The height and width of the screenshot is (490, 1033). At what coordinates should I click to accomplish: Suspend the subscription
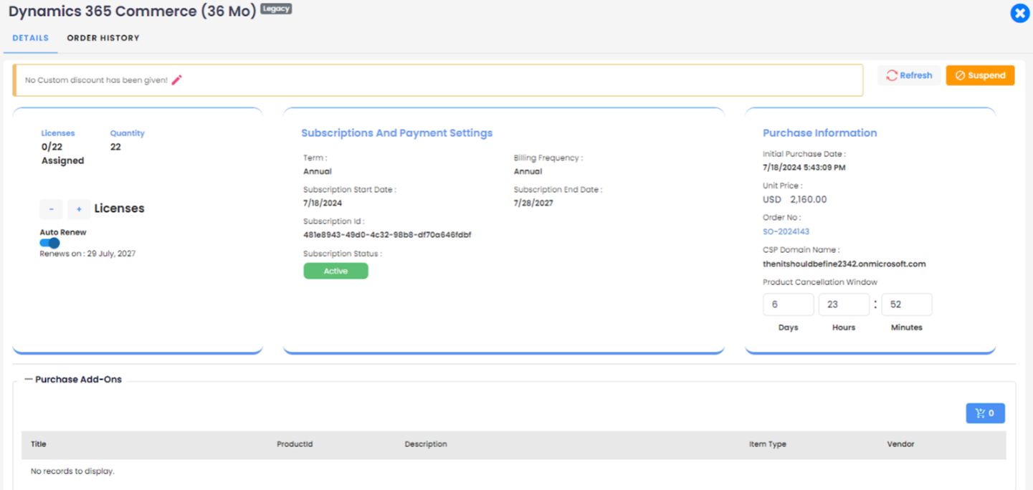[x=980, y=75]
